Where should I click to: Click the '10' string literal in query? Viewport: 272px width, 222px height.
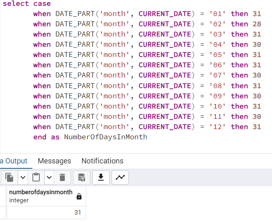217,106
